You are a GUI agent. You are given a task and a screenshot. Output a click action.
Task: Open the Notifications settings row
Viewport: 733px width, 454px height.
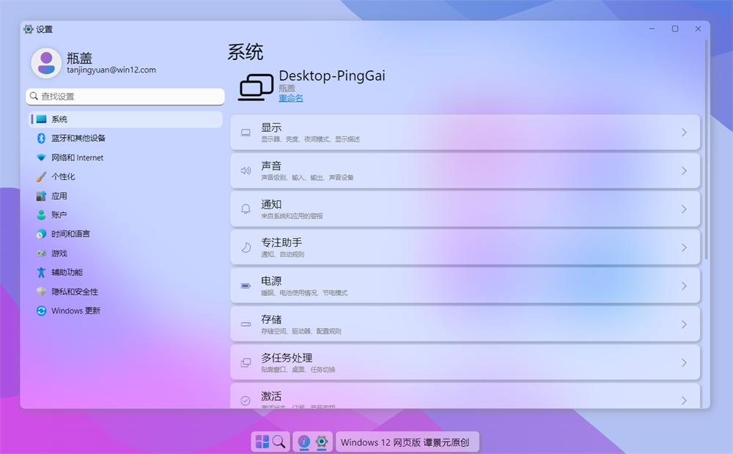coord(465,209)
